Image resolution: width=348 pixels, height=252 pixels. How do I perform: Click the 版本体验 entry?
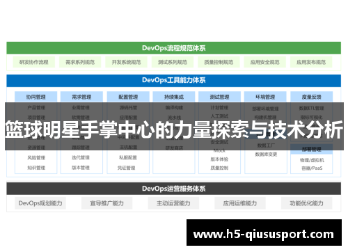[219, 159]
